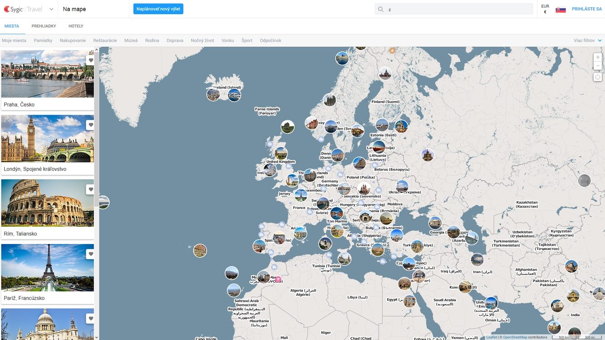The width and height of the screenshot is (605, 340).
Task: Zoom out on the map
Action: pos(598,66)
